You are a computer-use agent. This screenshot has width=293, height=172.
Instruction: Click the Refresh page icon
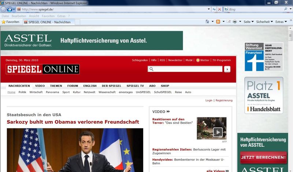click(x=213, y=9)
